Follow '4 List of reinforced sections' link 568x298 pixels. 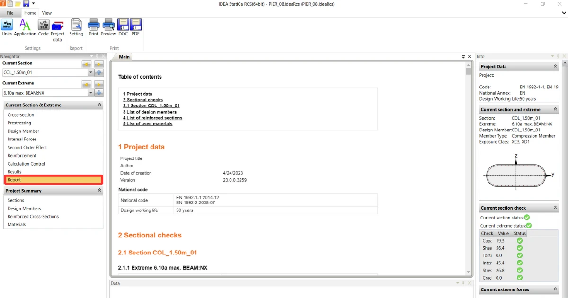pyautogui.click(x=152, y=118)
